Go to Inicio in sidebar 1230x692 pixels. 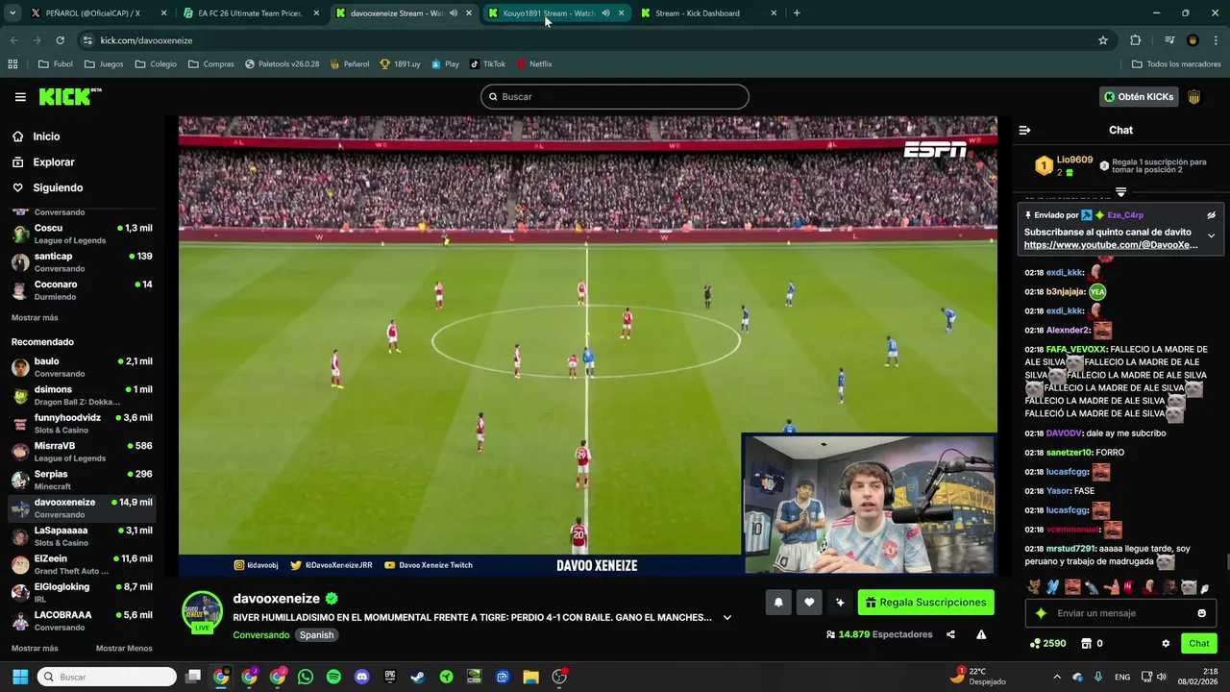coord(36,136)
